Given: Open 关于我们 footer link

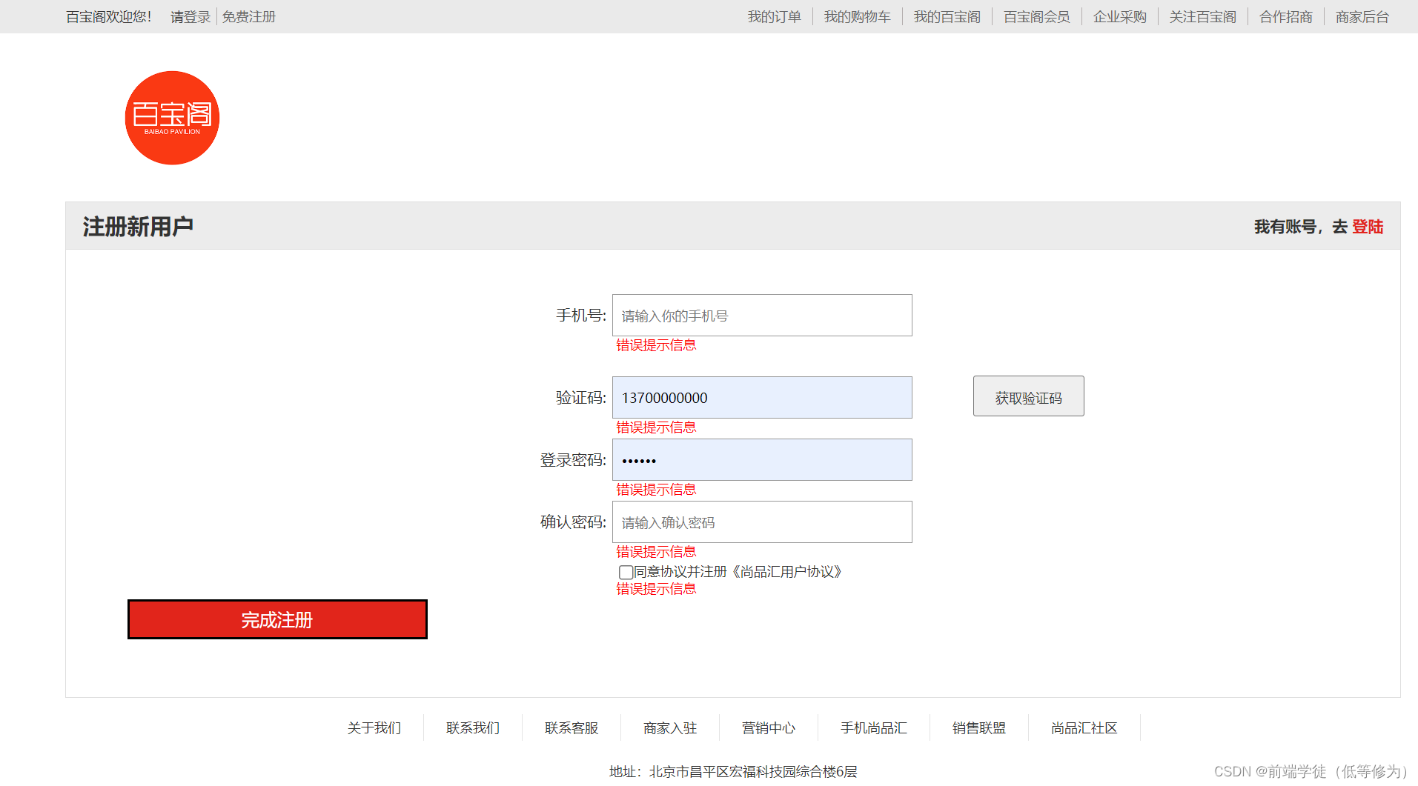Looking at the screenshot, I should click(374, 728).
